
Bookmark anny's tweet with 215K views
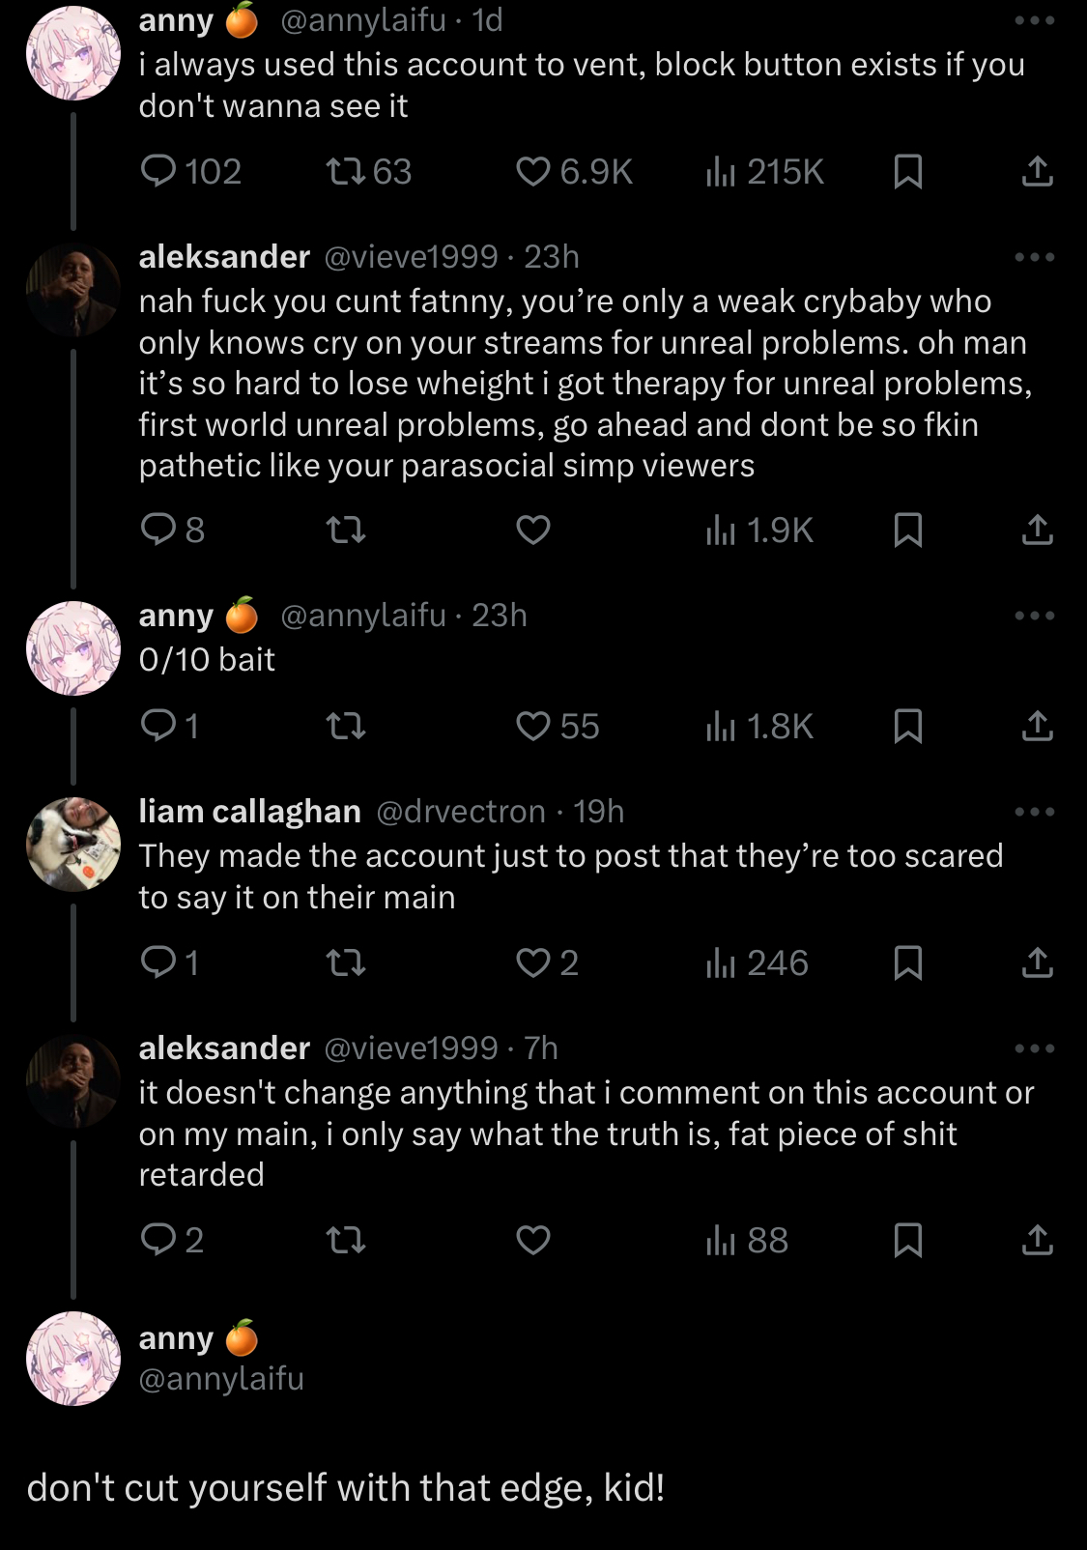(907, 172)
